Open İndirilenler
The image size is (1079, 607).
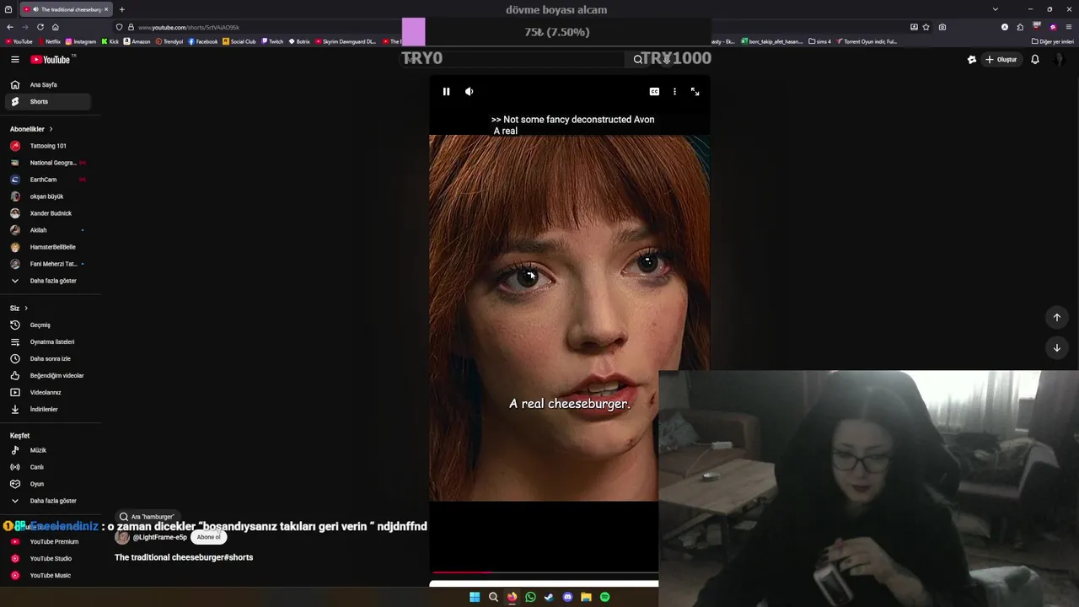pos(47,410)
